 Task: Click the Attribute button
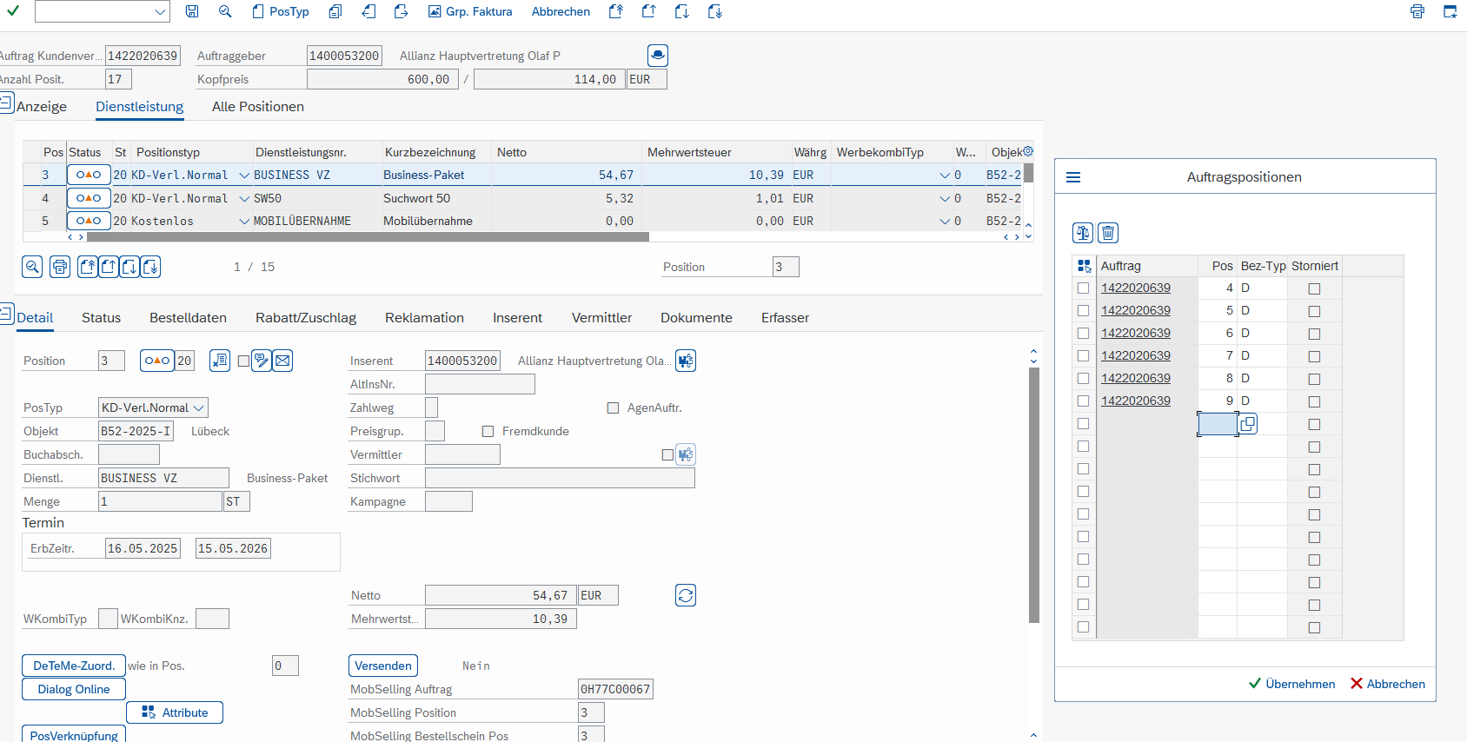(175, 712)
